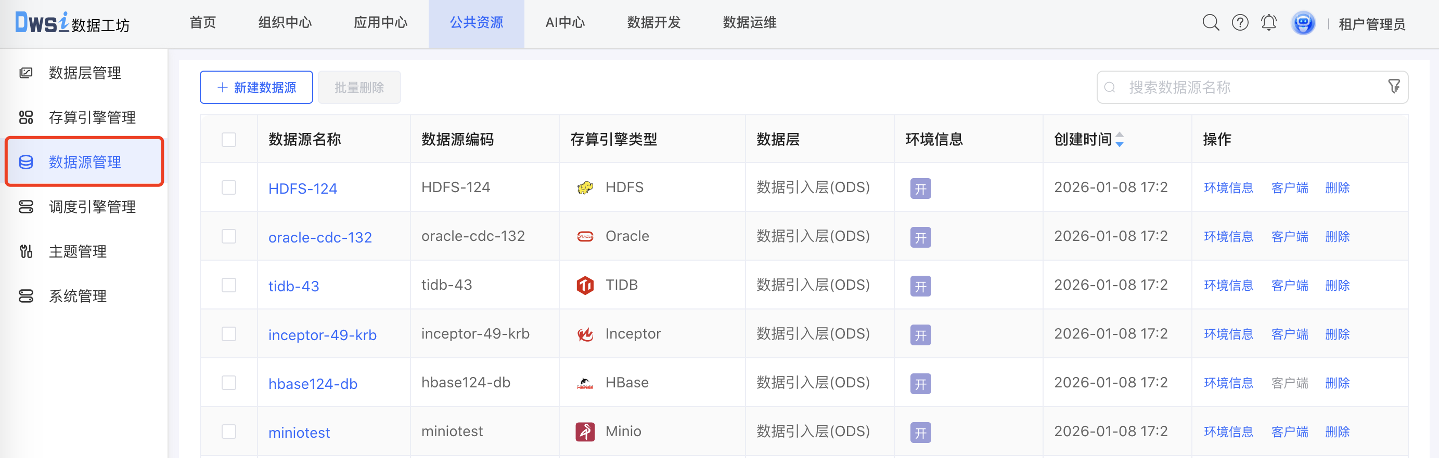Select 主题管理 in sidebar
Viewport: 1439px width, 458px height.
point(78,252)
